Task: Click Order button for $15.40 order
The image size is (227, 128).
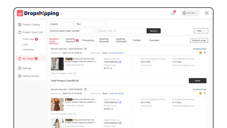Action: click(x=197, y=81)
